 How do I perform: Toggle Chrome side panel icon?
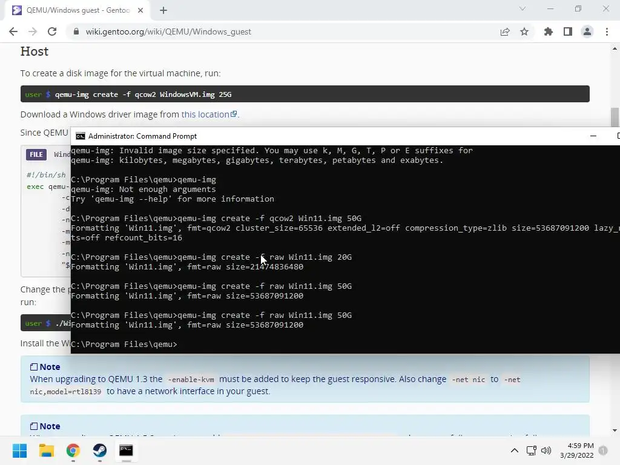tap(568, 31)
